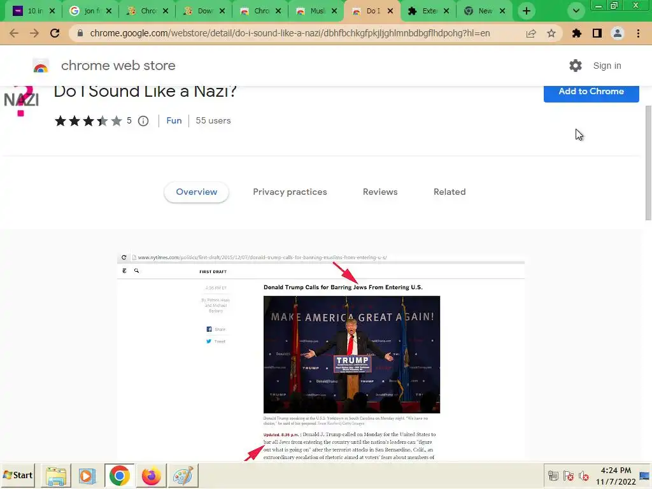Select the Privacy practices tab
Image resolution: width=652 pixels, height=489 pixels.
click(290, 192)
